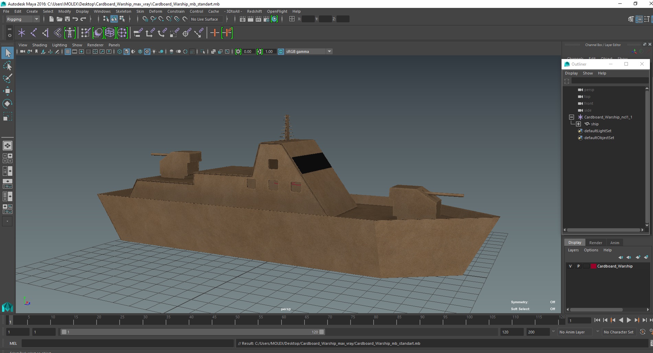Click the Outliner search field
653x353 pixels.
pos(610,81)
